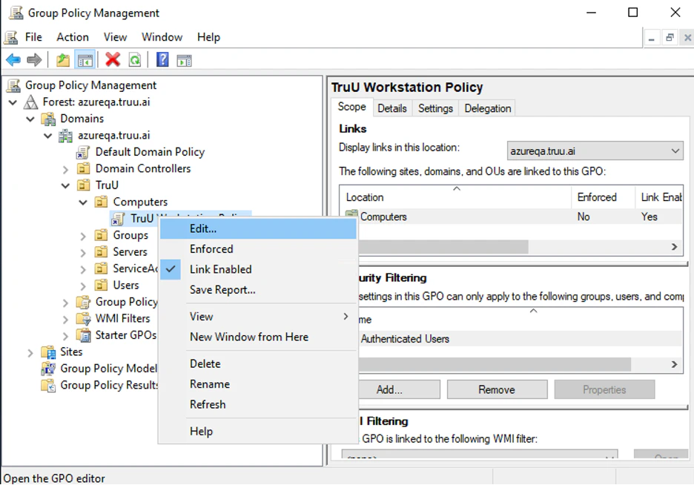Viewport: 694px width, 485px height.
Task: Switch to the Settings tab
Action: (x=435, y=108)
